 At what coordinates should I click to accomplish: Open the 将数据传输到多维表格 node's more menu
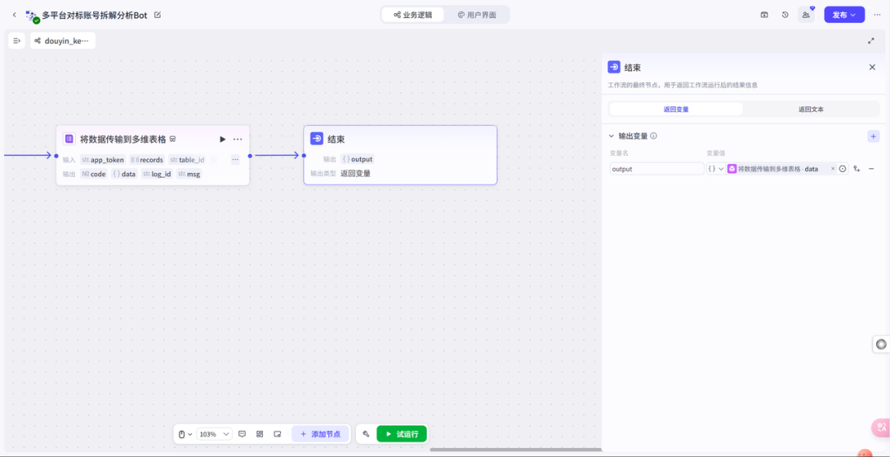238,139
